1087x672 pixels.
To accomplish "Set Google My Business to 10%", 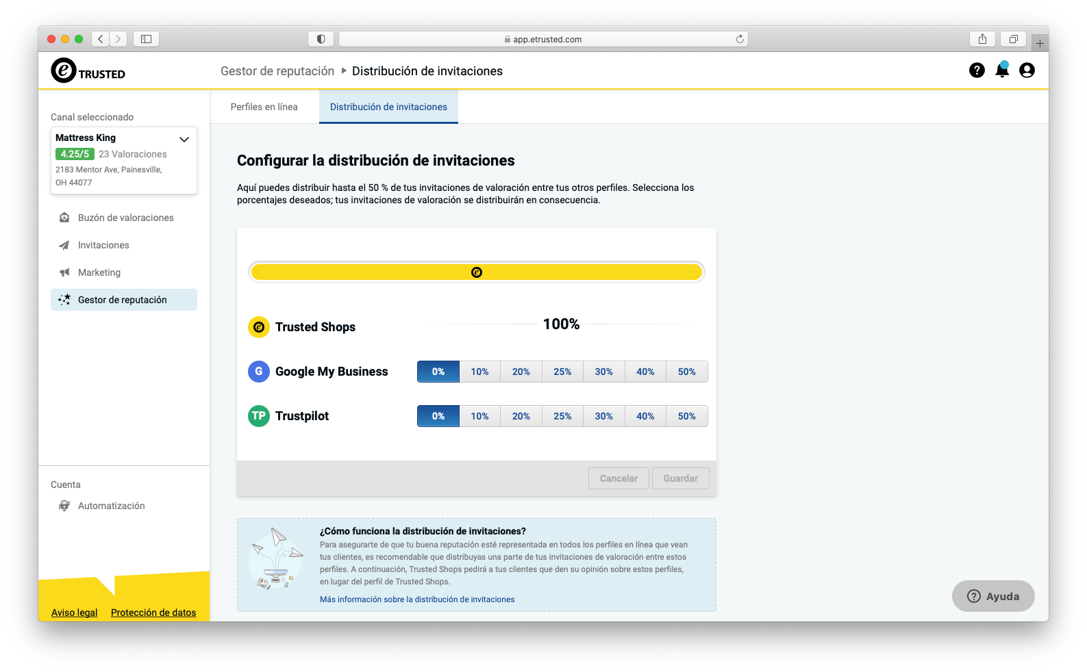I will 479,372.
